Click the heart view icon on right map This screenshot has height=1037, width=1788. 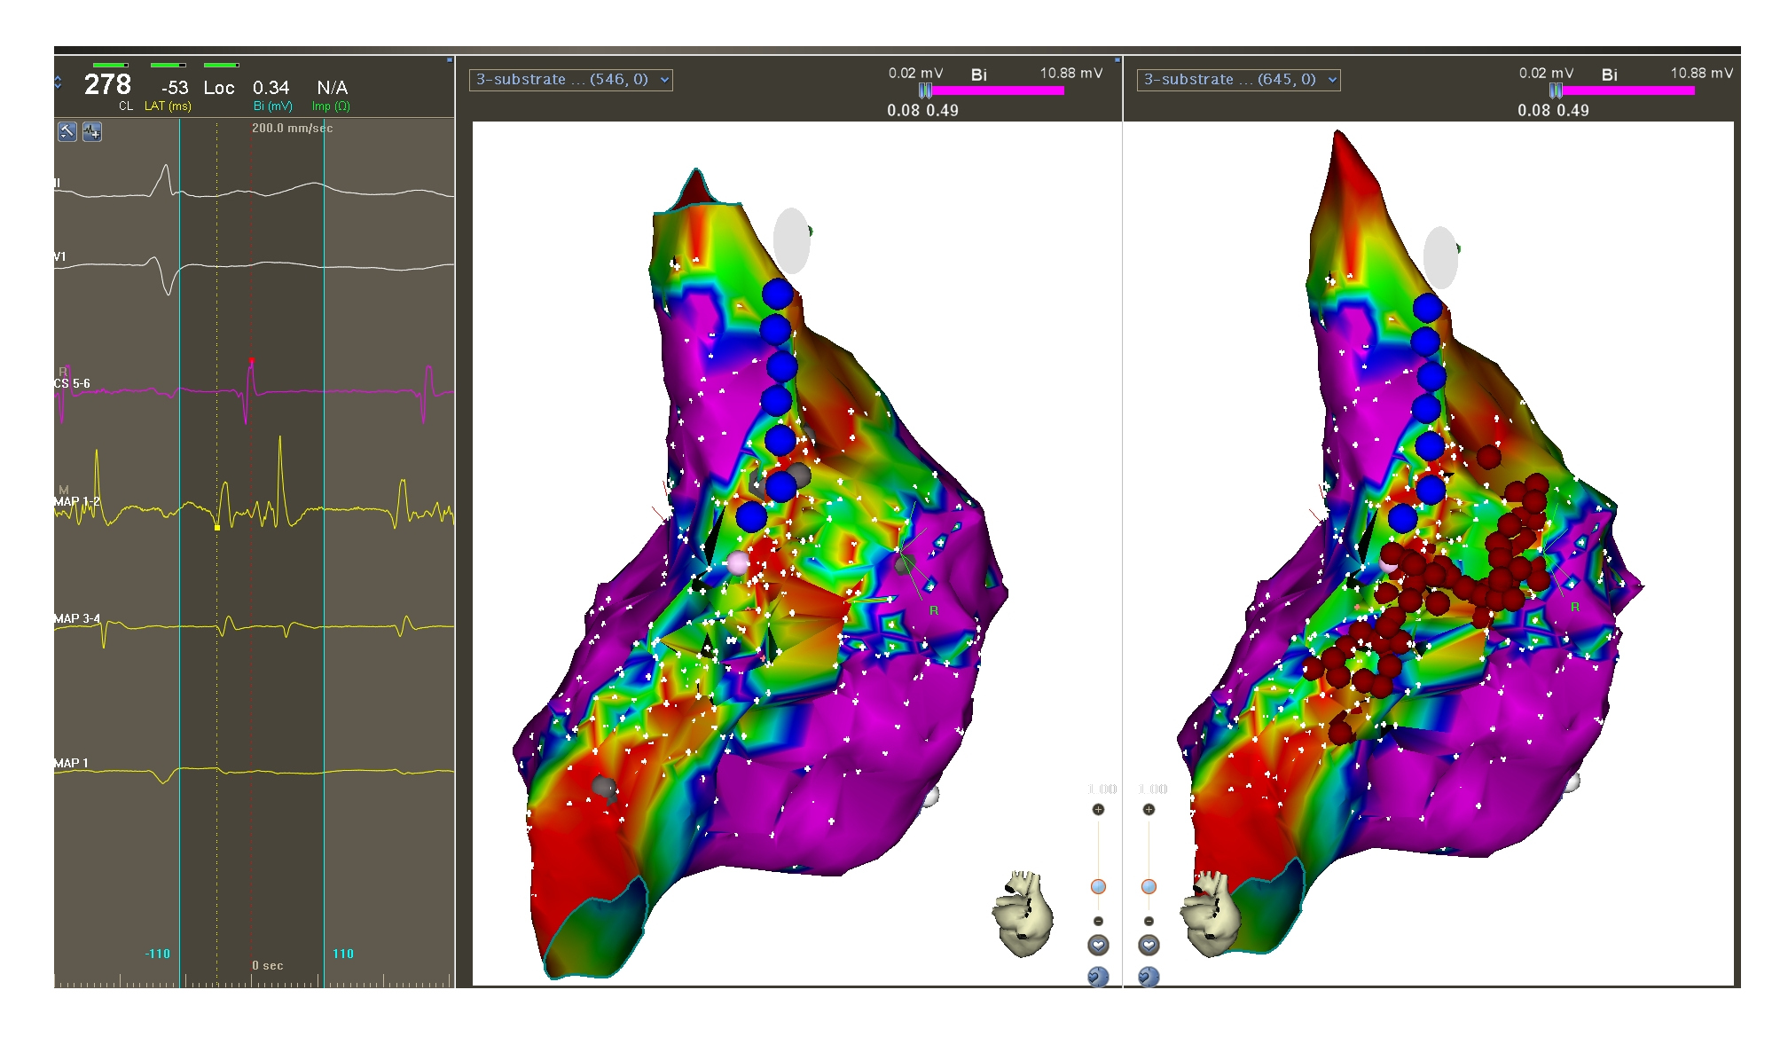coord(1149,946)
